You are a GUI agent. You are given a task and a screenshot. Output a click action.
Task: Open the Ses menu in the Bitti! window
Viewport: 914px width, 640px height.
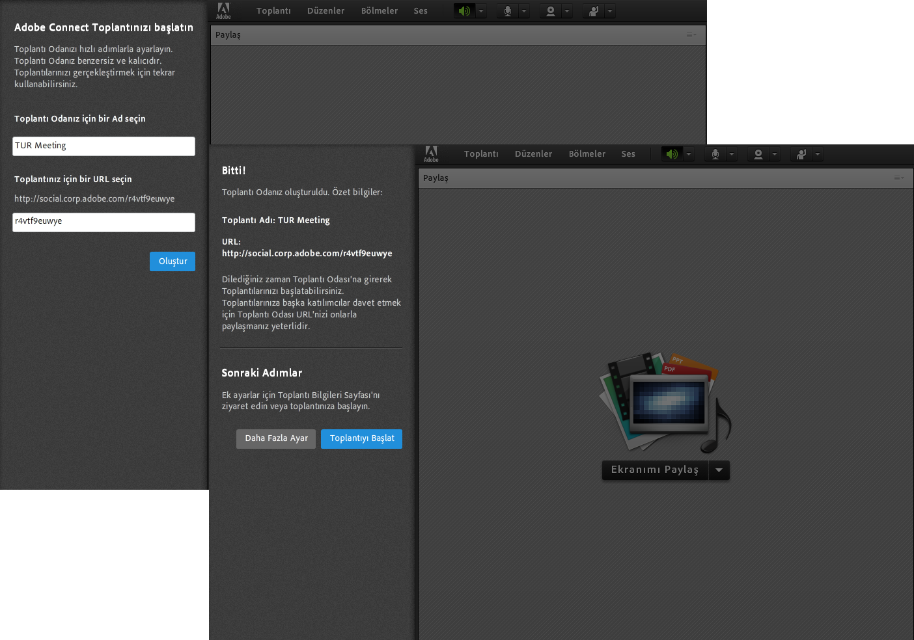click(628, 154)
